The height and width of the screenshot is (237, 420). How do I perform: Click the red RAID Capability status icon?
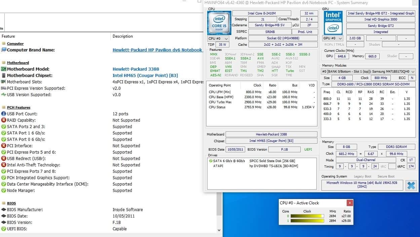point(4,120)
